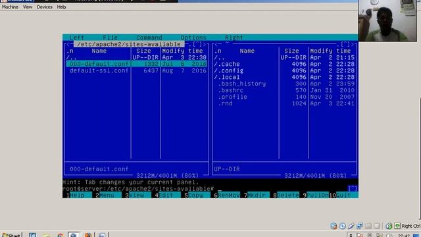Image resolution: width=421 pixels, height=237 pixels.
Task: Select 000-default.conf in the left panel
Action: click(137, 64)
